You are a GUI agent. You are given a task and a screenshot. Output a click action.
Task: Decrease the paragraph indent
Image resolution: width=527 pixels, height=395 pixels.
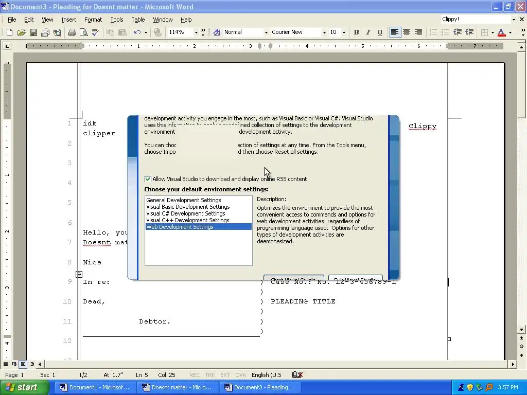click(x=458, y=32)
